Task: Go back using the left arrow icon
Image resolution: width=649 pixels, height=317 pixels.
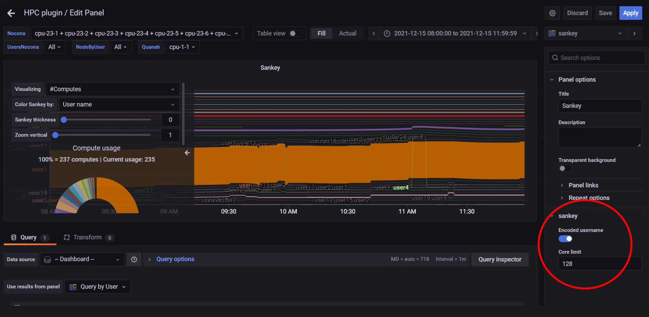Action: [11, 13]
